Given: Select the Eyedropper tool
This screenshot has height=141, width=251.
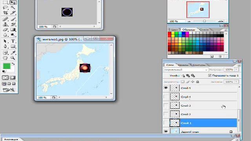Looking at the screenshot, I should [x=13, y=53].
